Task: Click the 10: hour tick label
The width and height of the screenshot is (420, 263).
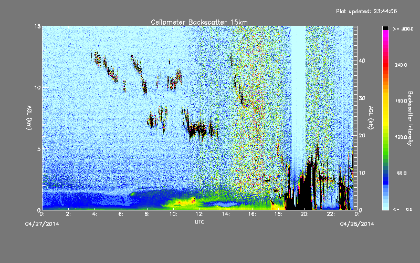Action: 173,214
